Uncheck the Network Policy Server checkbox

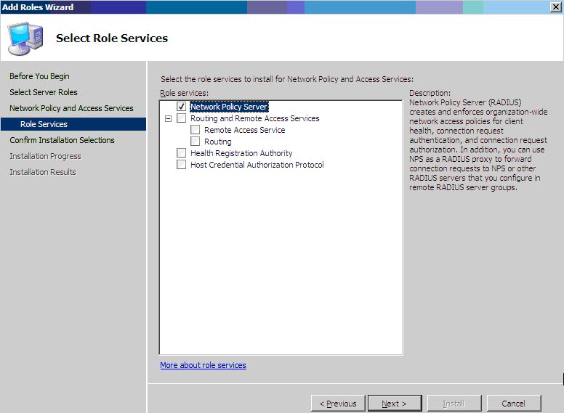(181, 106)
